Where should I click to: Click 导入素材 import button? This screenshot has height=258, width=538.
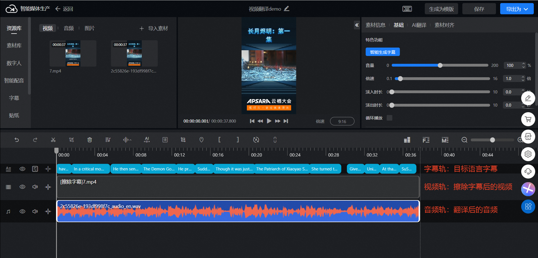click(154, 28)
